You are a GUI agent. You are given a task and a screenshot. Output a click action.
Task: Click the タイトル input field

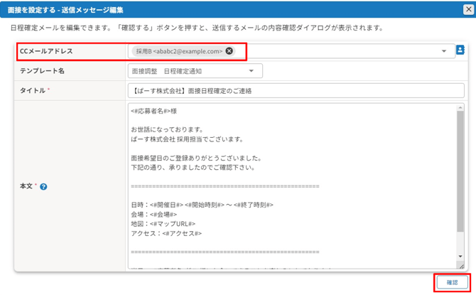[296, 91]
